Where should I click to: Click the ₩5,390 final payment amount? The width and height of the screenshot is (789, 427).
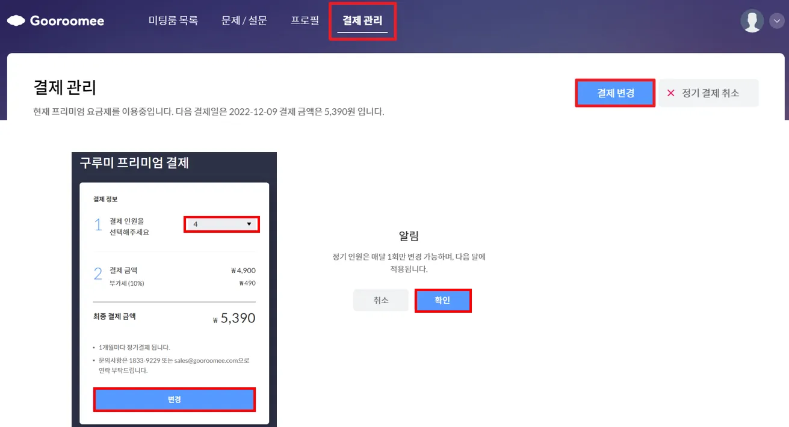(x=235, y=319)
